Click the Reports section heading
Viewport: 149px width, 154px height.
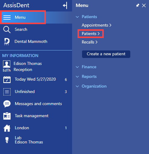(89, 77)
